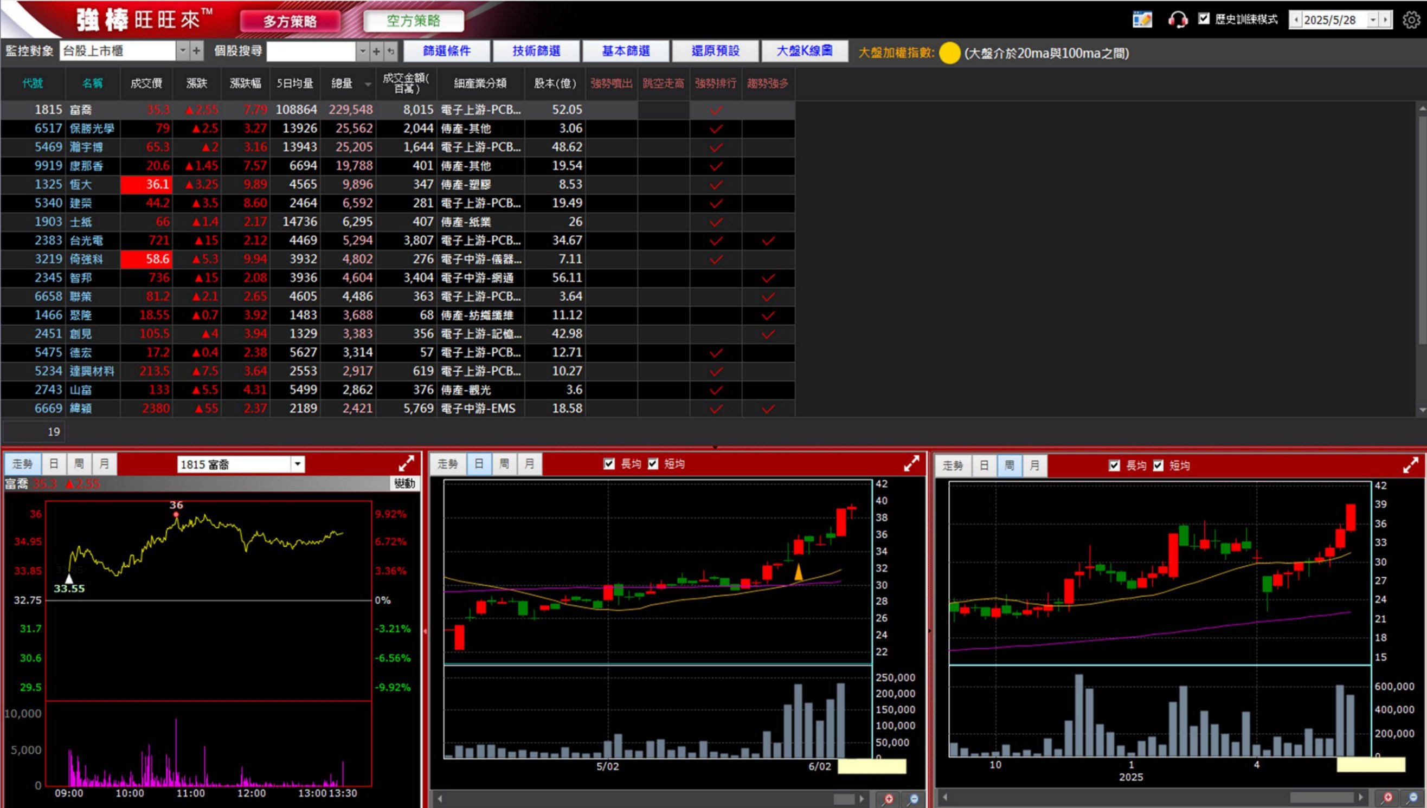Expand the daily K-line chart panel
Viewport: 1427px width, 808px height.
tap(911, 463)
